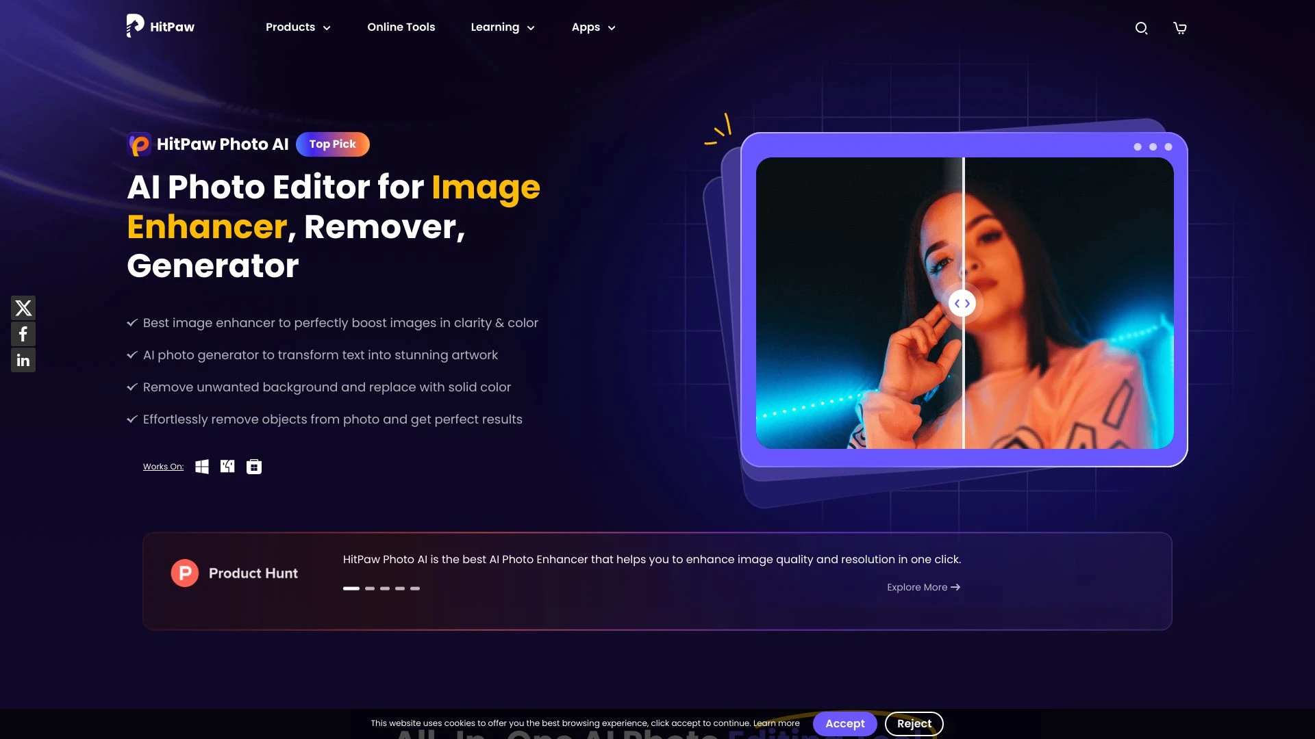
Task: Open the shopping cart
Action: tap(1179, 28)
